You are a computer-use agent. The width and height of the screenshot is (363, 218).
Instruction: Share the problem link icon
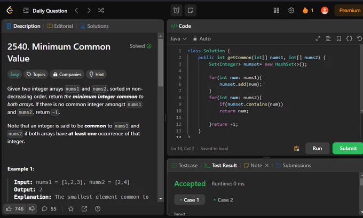84,209
